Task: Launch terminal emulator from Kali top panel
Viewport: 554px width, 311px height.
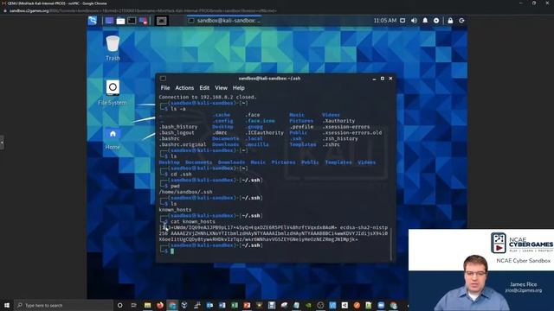Action: click(x=132, y=21)
